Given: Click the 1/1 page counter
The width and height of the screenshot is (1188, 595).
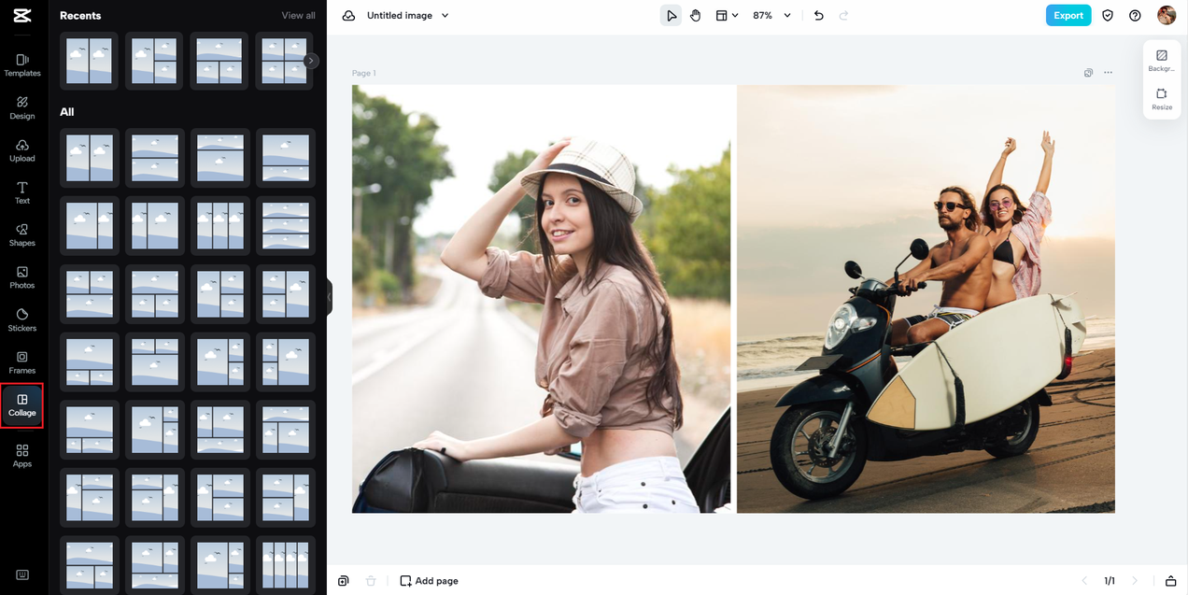Looking at the screenshot, I should [1110, 581].
